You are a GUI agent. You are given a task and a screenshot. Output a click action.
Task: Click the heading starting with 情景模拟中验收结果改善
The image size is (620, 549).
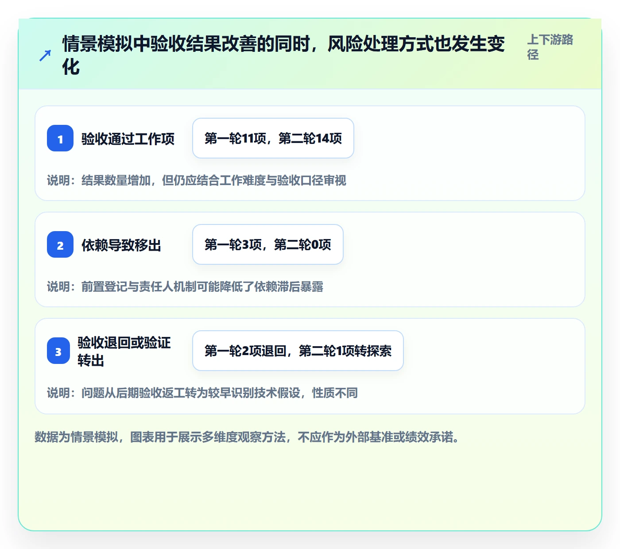coord(283,55)
